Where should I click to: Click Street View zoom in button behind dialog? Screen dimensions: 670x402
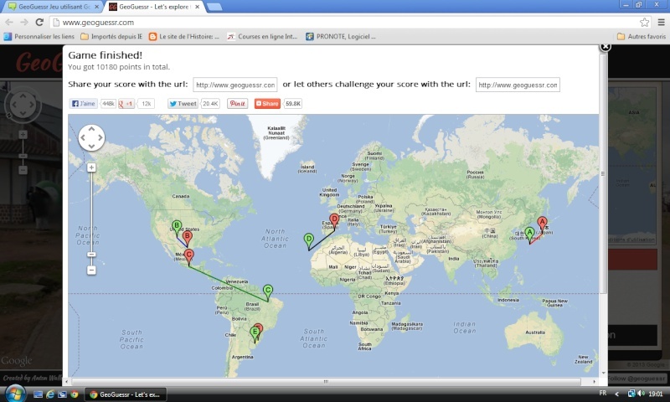point(23,135)
